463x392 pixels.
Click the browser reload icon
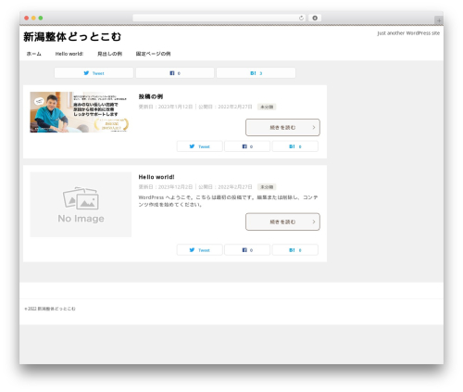tap(301, 18)
